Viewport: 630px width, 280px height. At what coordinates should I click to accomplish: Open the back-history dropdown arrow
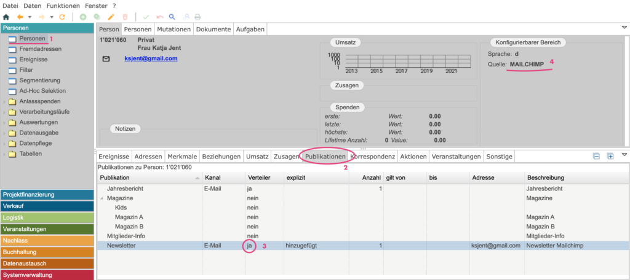pyautogui.click(x=29, y=17)
